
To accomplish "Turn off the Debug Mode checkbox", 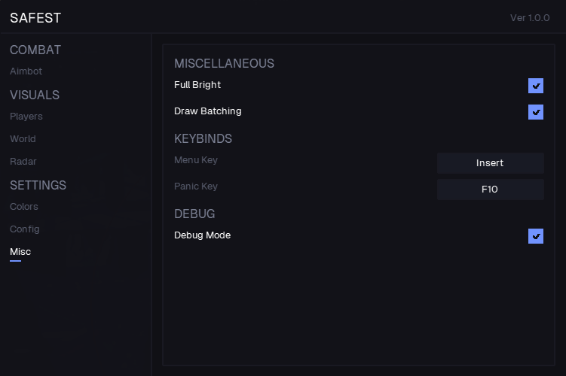I will [536, 236].
